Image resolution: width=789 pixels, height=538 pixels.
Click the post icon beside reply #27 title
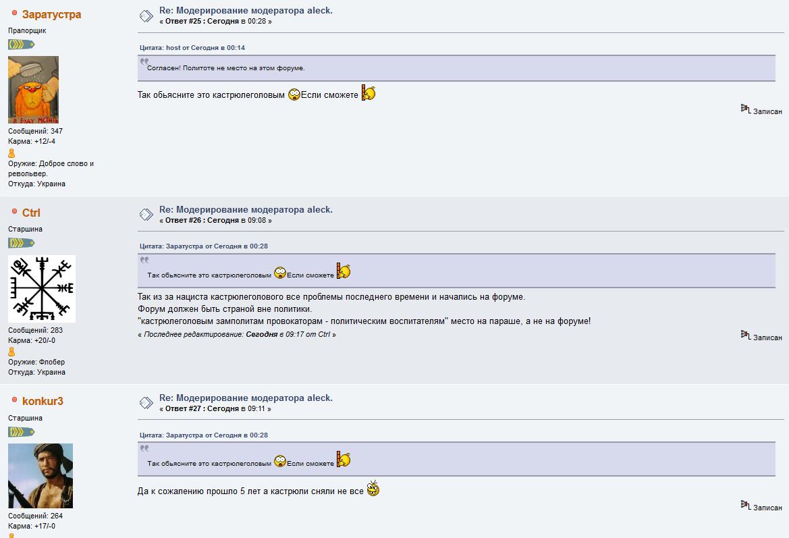coord(146,403)
